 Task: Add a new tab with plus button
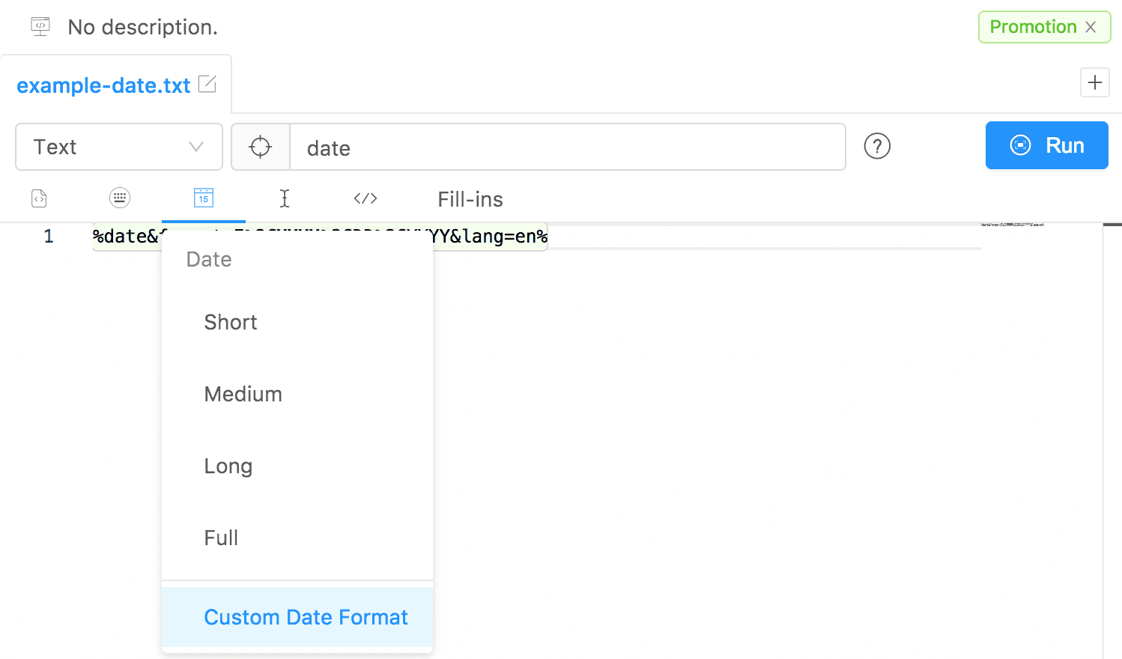pyautogui.click(x=1095, y=82)
